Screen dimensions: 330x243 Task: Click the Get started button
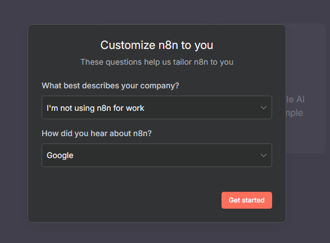click(247, 200)
